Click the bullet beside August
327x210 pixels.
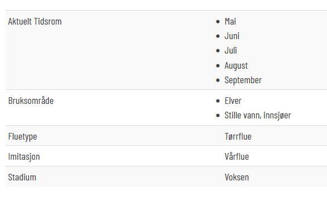coord(218,66)
